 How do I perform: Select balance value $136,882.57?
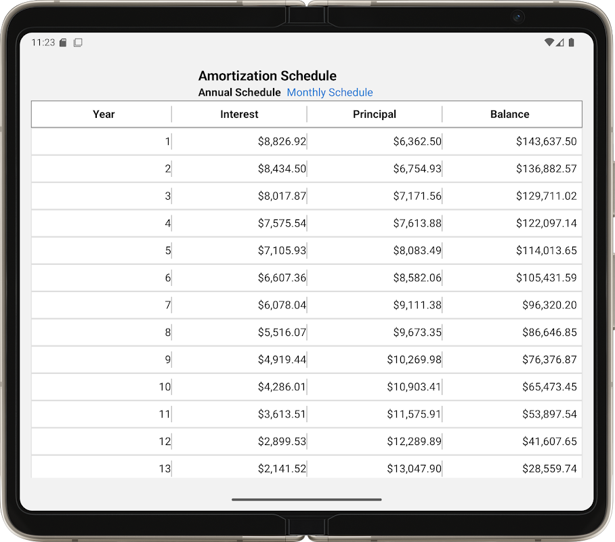click(547, 169)
